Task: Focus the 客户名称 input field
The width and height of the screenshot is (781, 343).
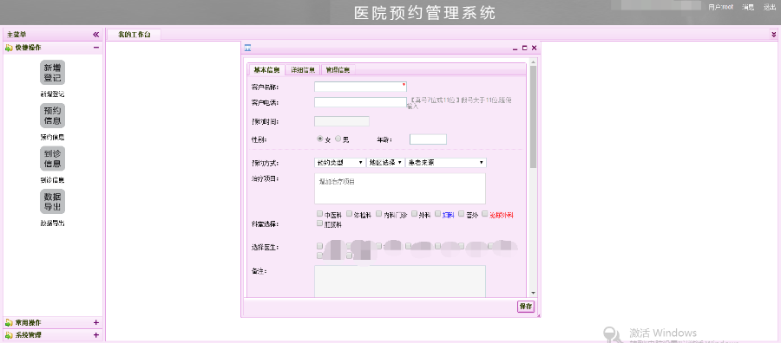Action: (x=361, y=87)
